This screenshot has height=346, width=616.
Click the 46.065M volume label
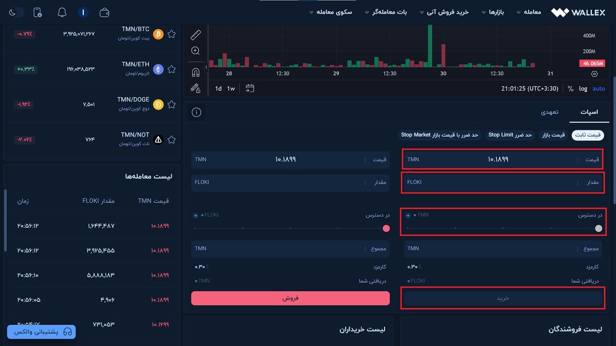pyautogui.click(x=592, y=63)
